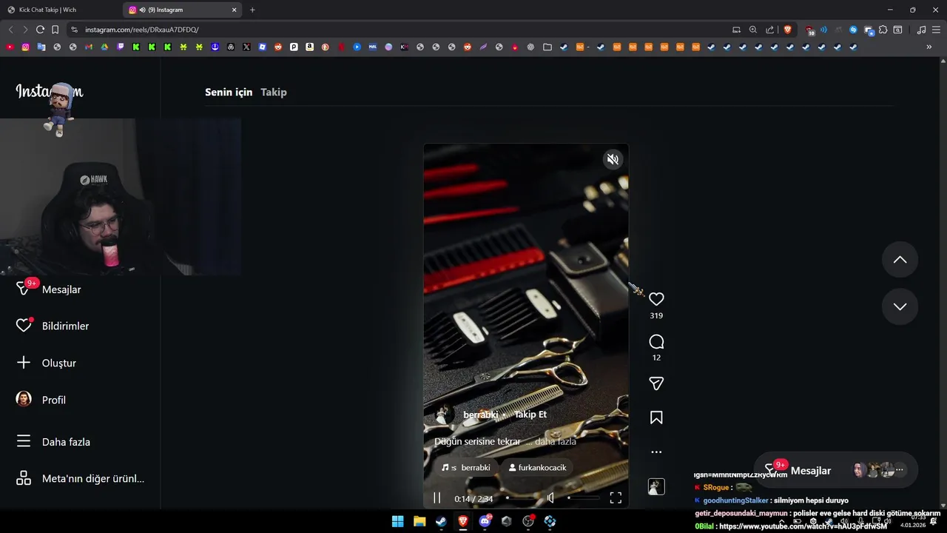This screenshot has height=533, width=947.
Task: Adjust the player volume slider
Action: (x=584, y=498)
